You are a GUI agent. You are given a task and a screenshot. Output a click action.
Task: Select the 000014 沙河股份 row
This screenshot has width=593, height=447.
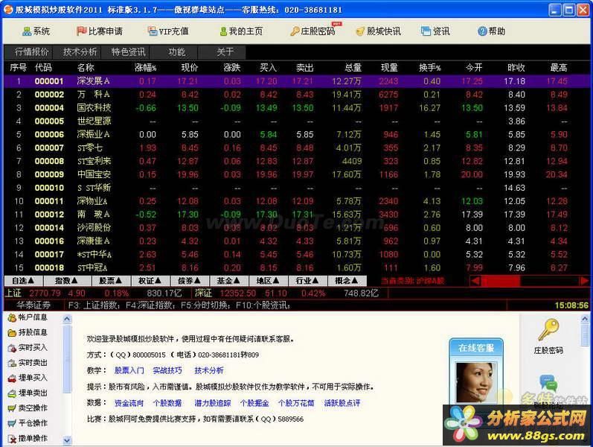click(296, 228)
